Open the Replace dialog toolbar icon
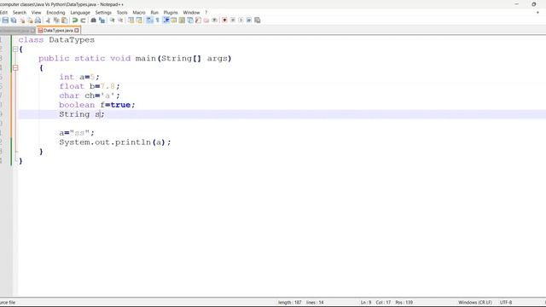The image size is (546, 307). [102, 20]
